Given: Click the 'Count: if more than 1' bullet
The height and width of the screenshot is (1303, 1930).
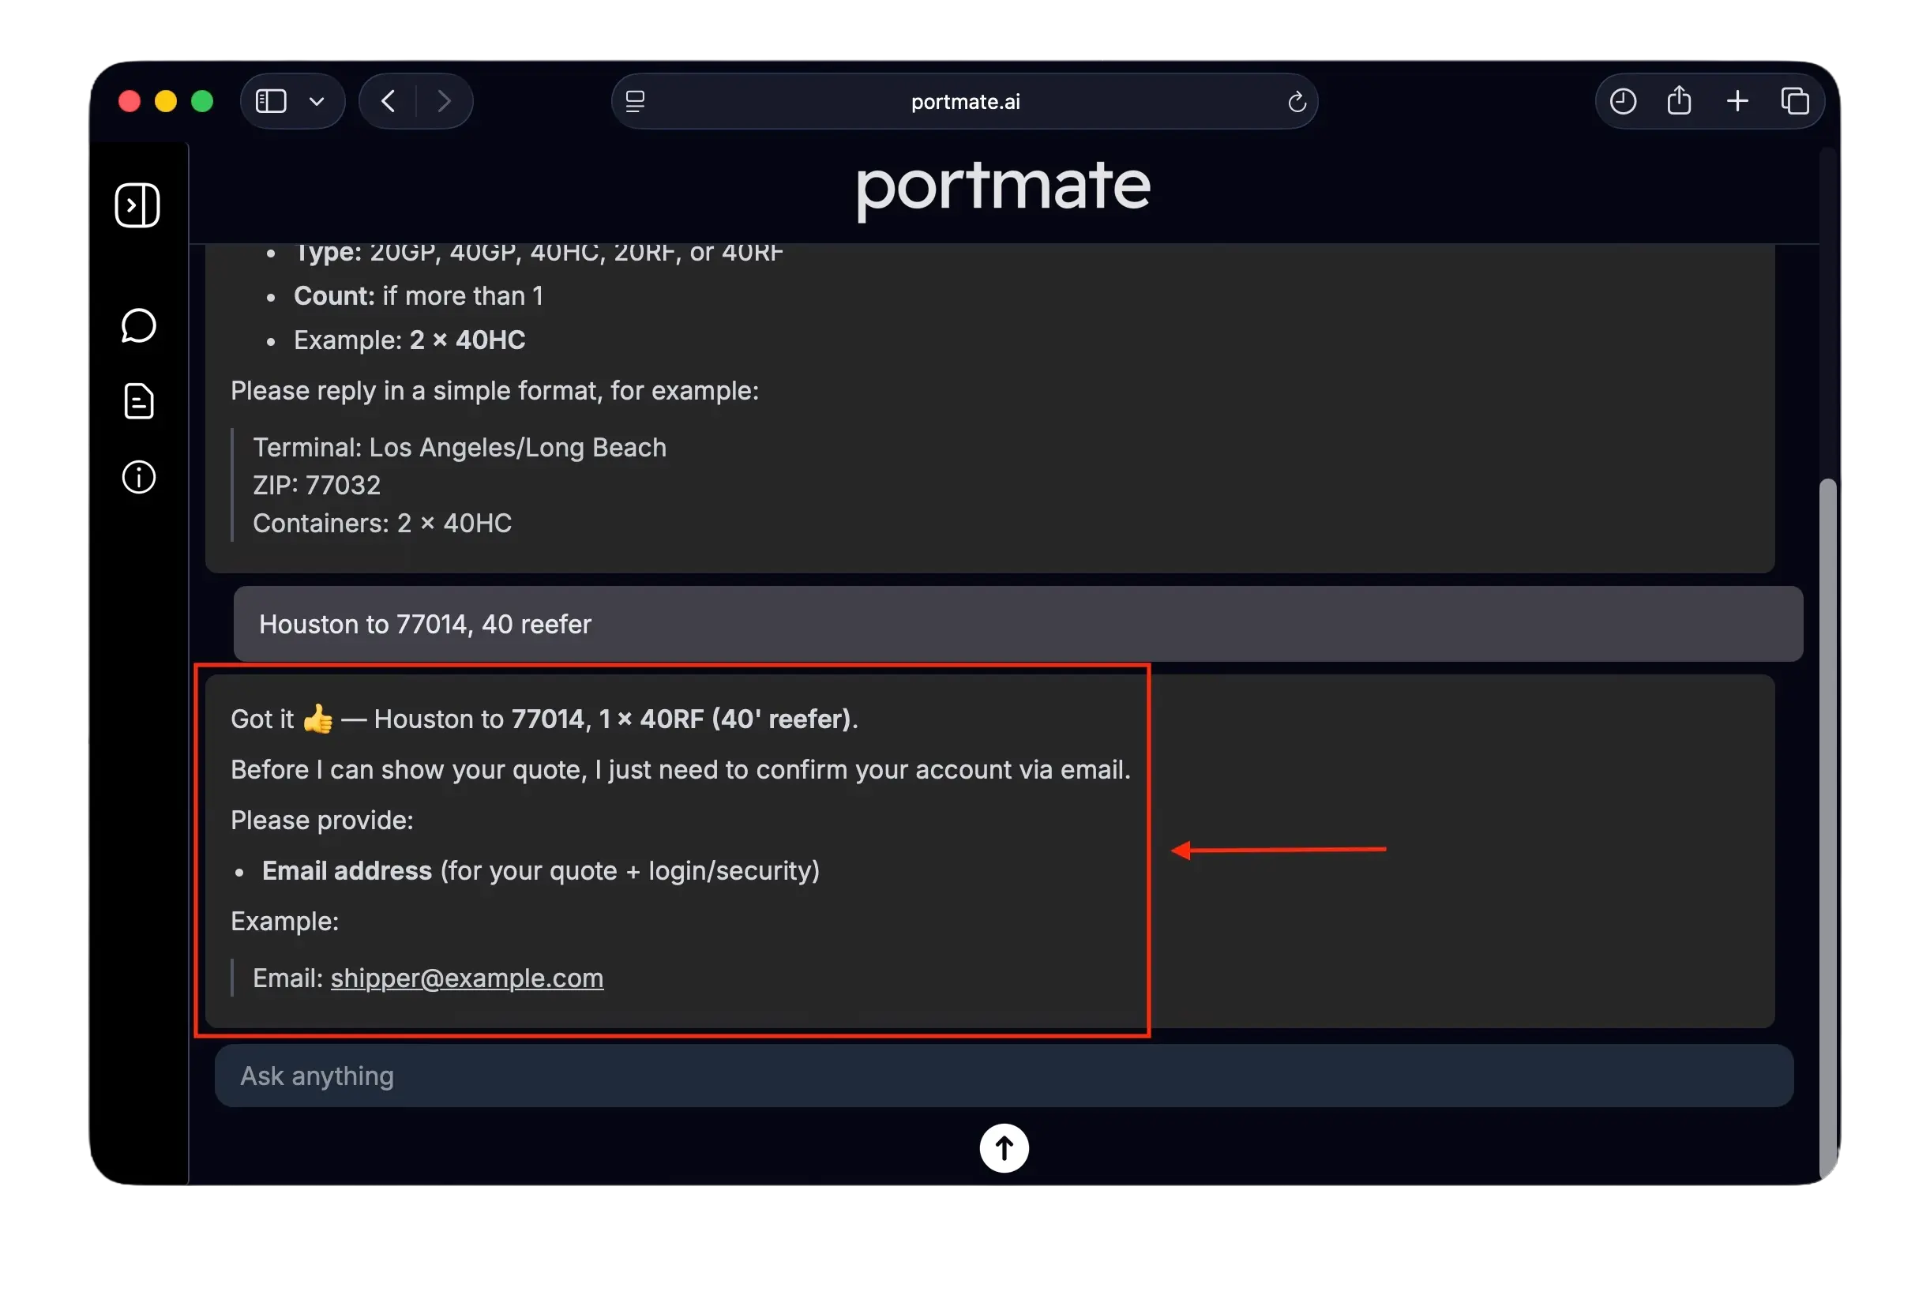Looking at the screenshot, I should tap(418, 295).
